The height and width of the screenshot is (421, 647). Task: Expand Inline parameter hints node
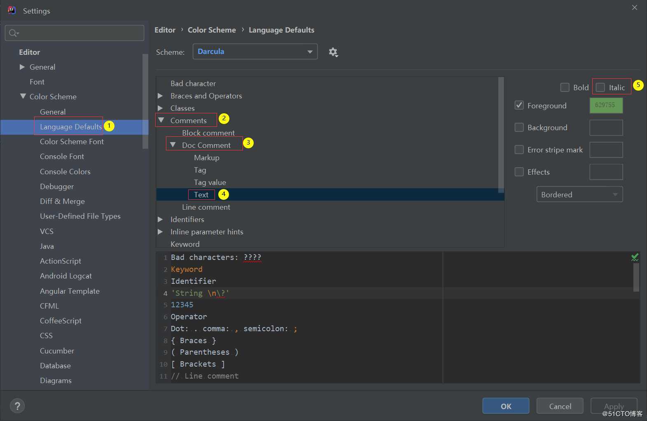pyautogui.click(x=160, y=232)
